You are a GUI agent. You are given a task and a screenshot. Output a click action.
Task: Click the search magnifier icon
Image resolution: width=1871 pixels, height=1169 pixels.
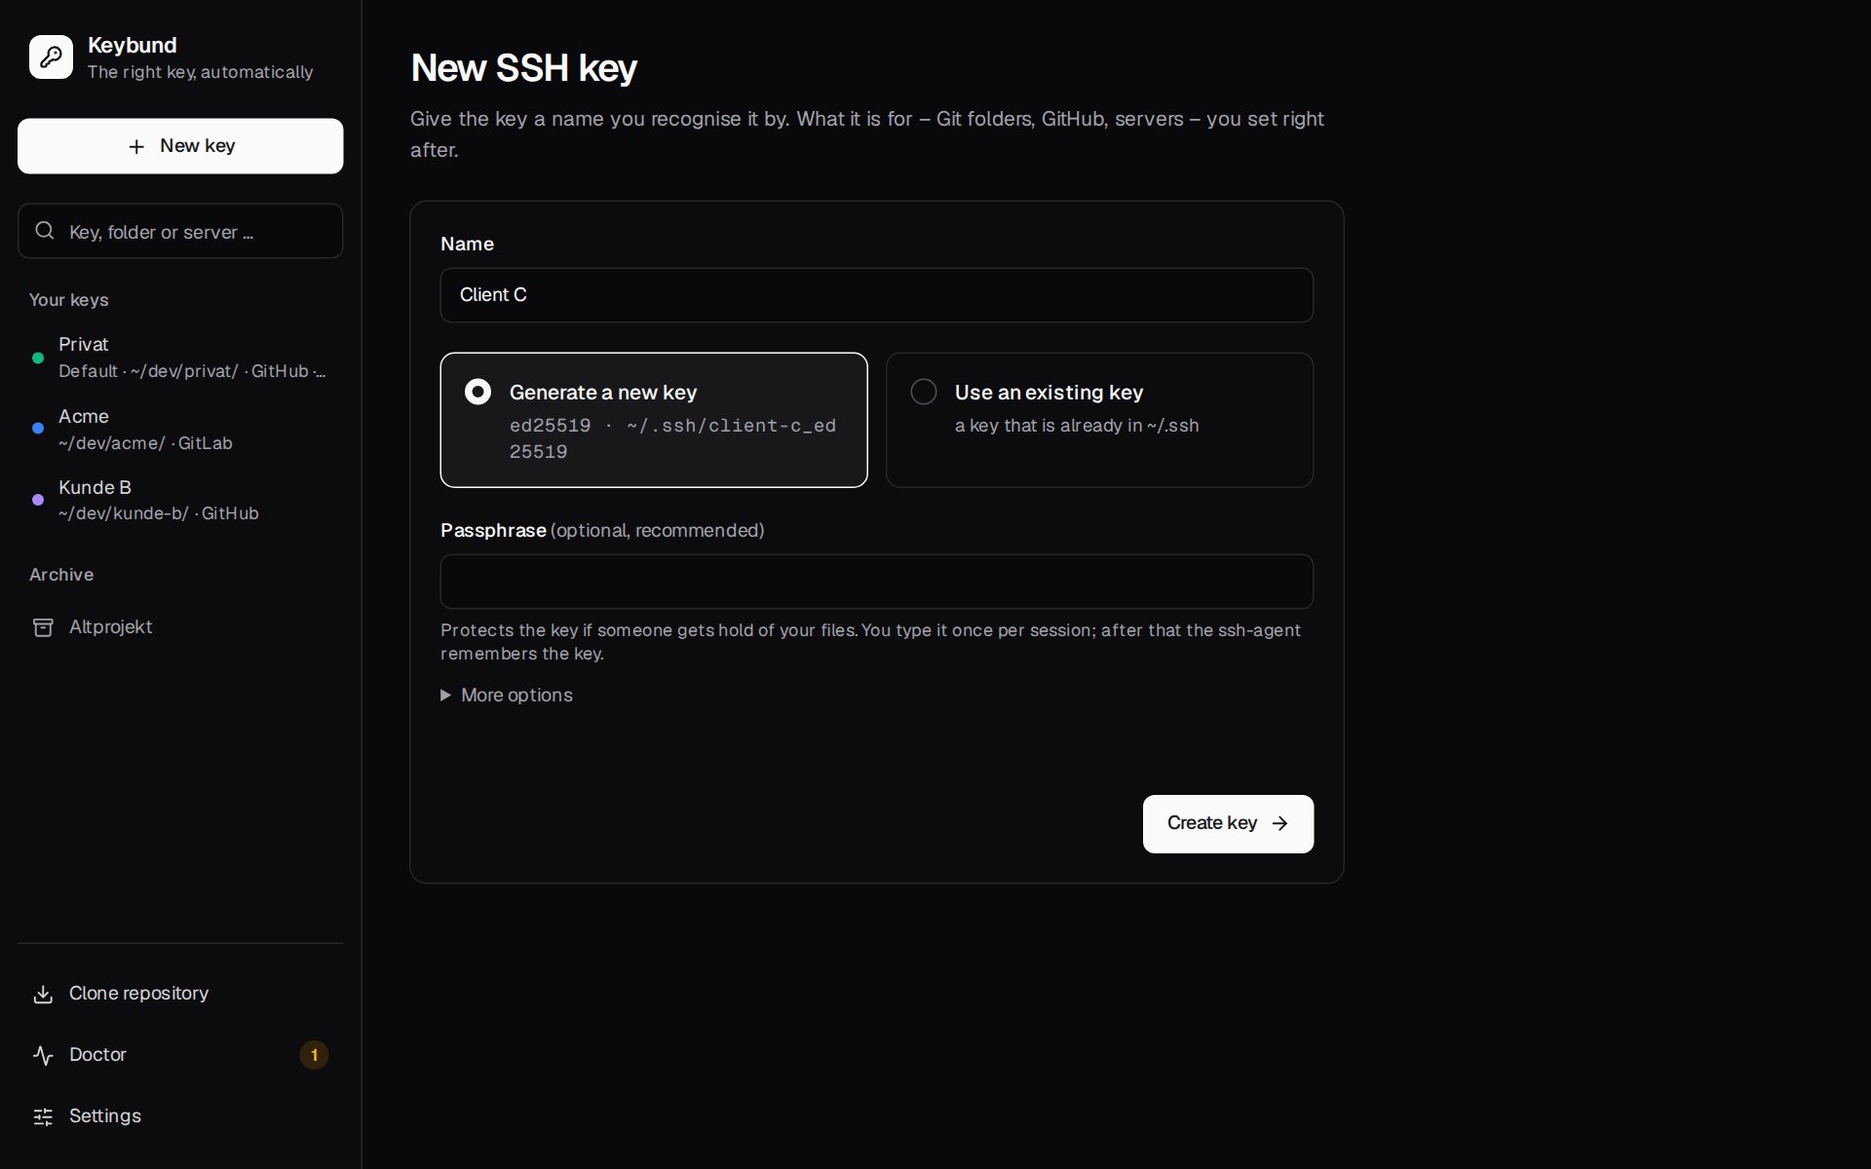click(45, 231)
